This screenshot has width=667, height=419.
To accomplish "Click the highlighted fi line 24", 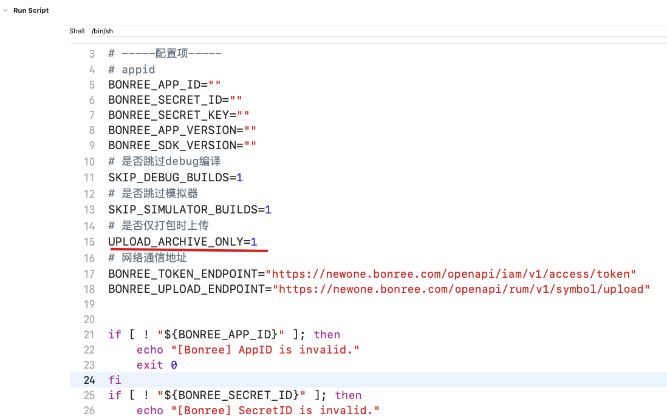I will pos(115,380).
